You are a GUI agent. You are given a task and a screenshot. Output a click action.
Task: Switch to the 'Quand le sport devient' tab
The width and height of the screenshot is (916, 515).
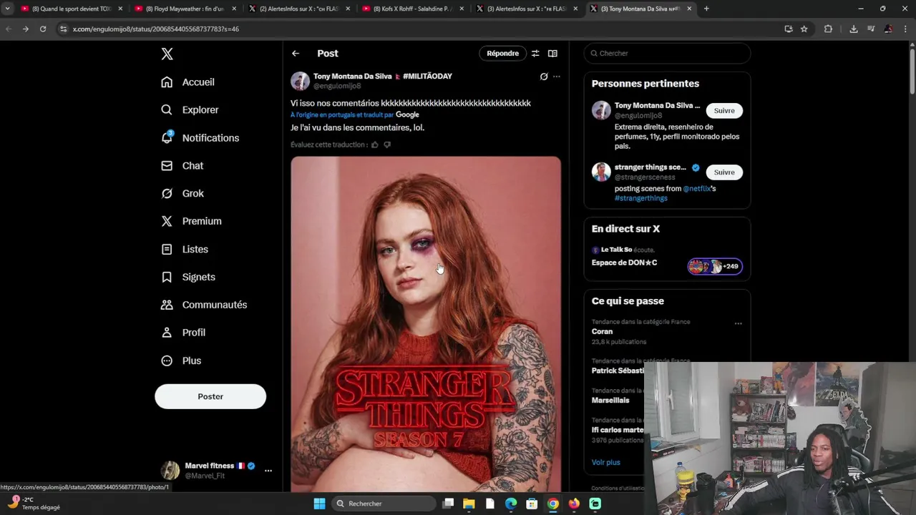[72, 9]
